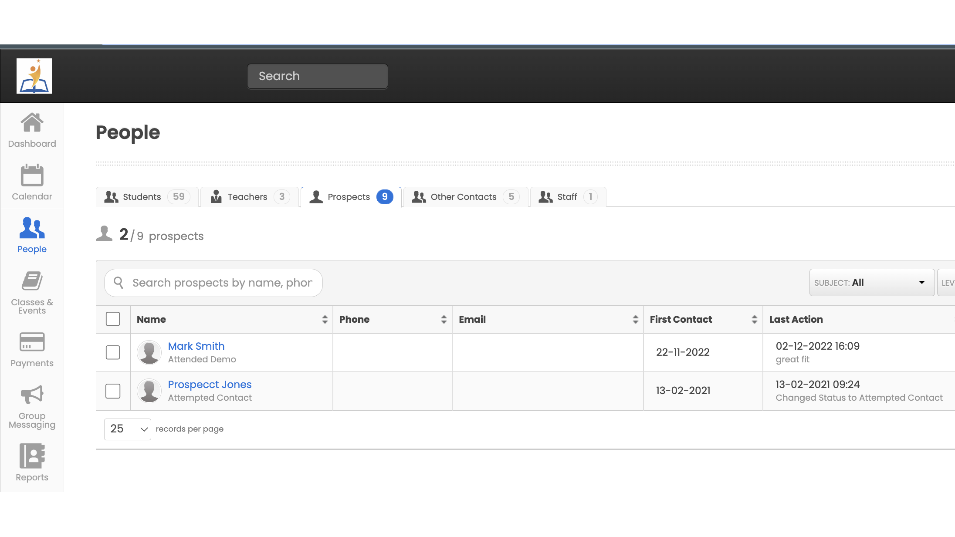Check the box for Mark Smith

[x=113, y=352]
